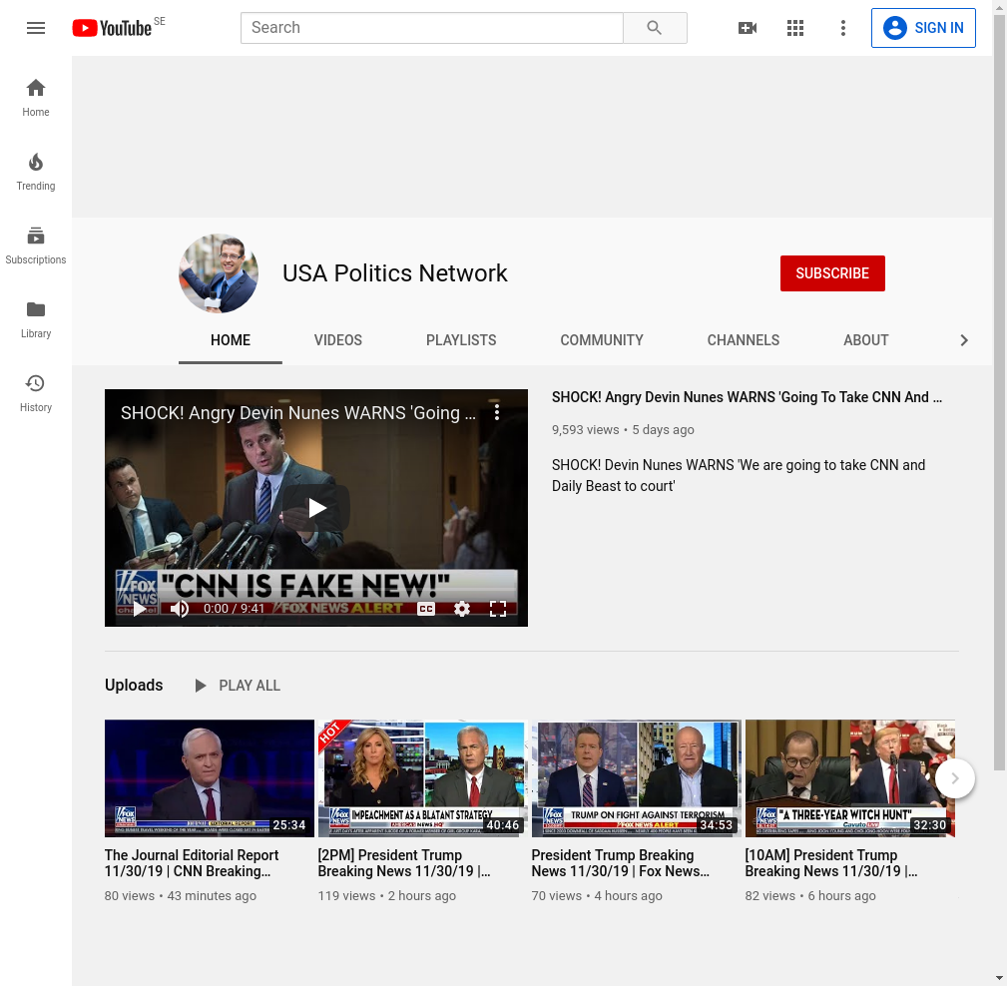Click the 9,593 views text

pos(585,430)
